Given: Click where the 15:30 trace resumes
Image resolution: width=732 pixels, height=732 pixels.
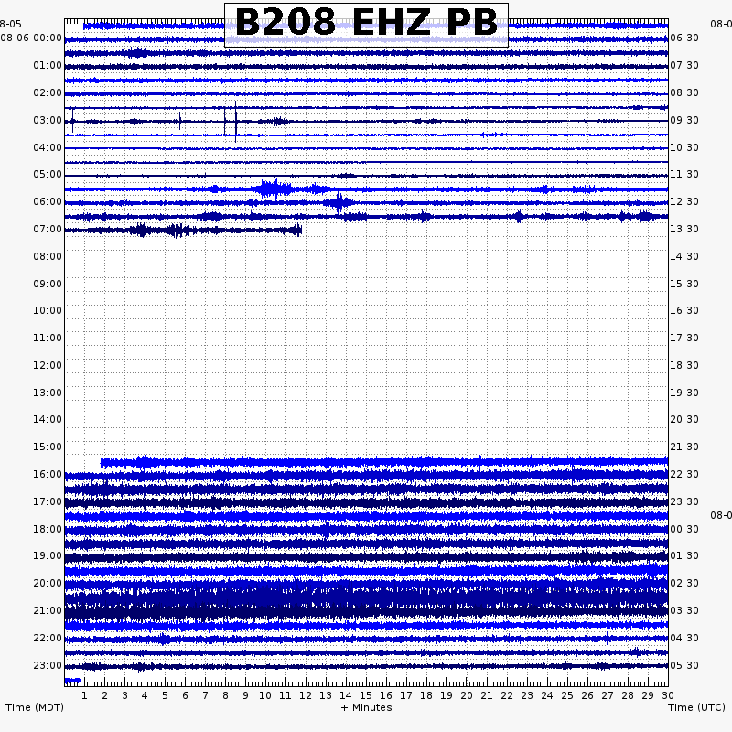Looking at the screenshot, I should (x=102, y=463).
